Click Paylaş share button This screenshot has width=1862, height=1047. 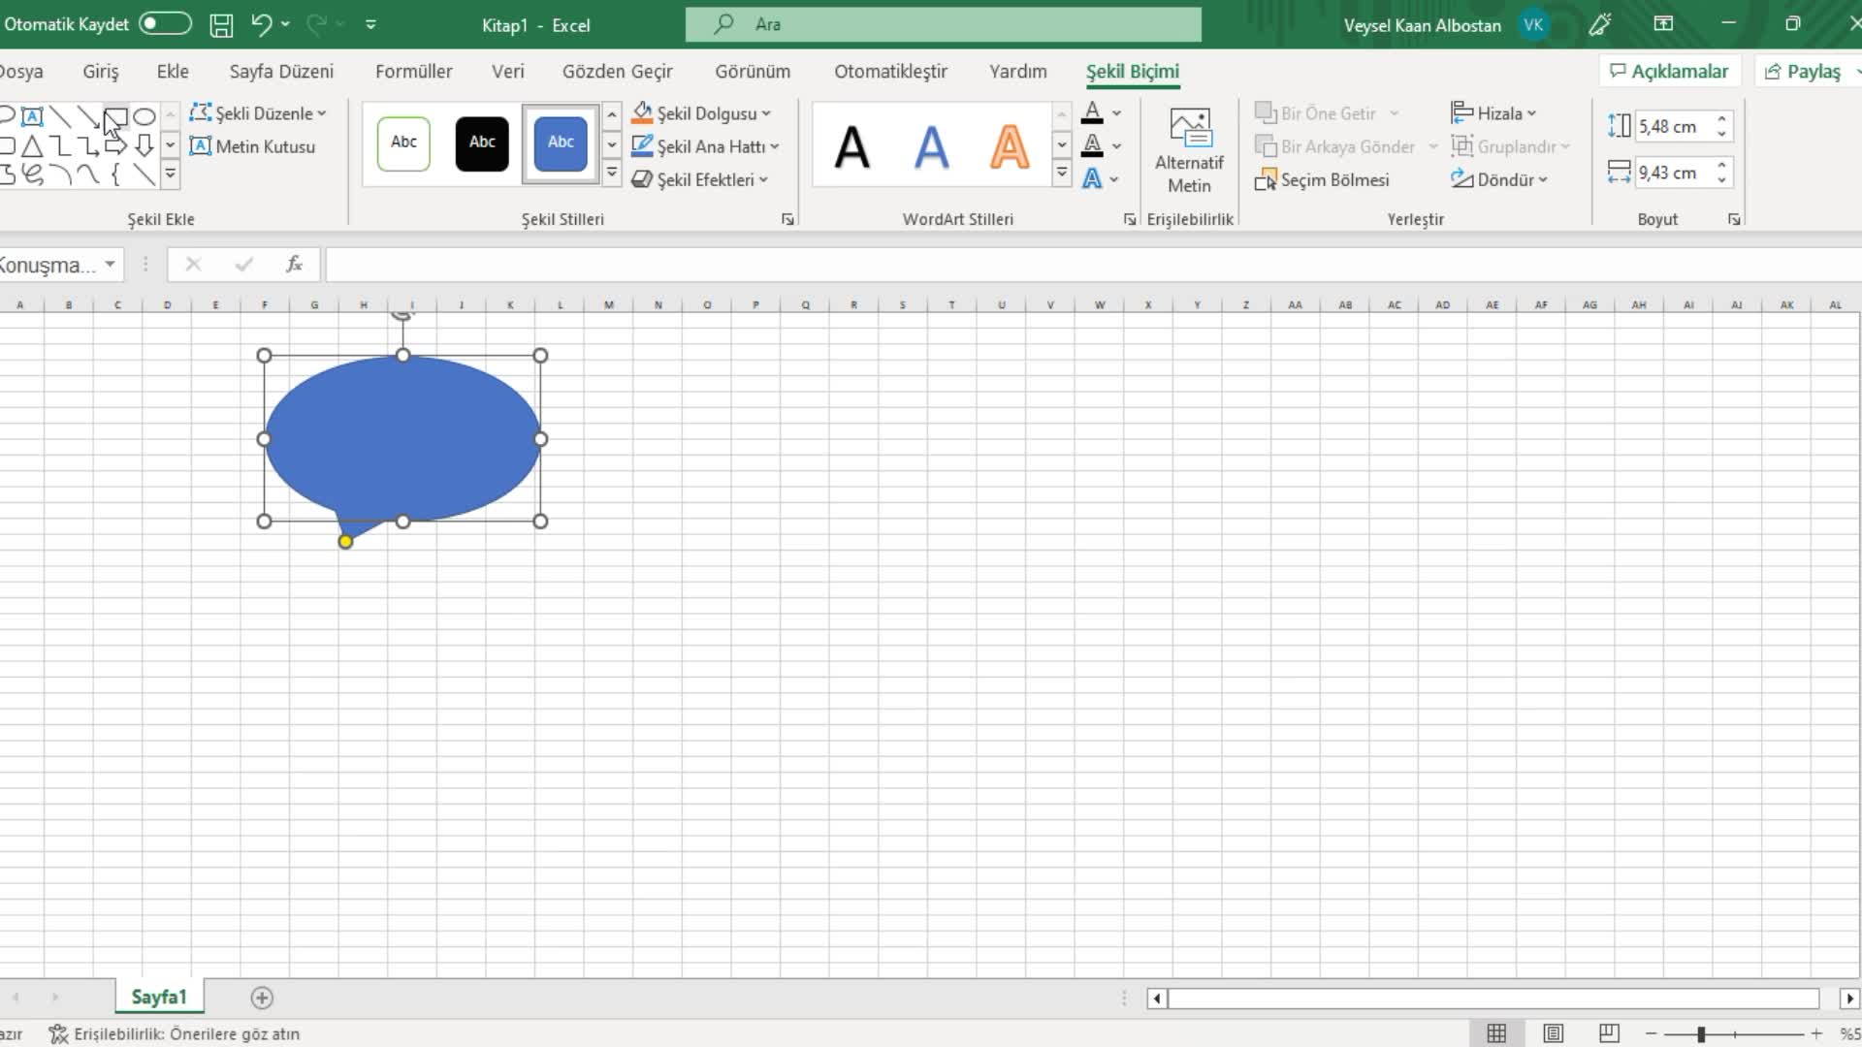[1810, 72]
